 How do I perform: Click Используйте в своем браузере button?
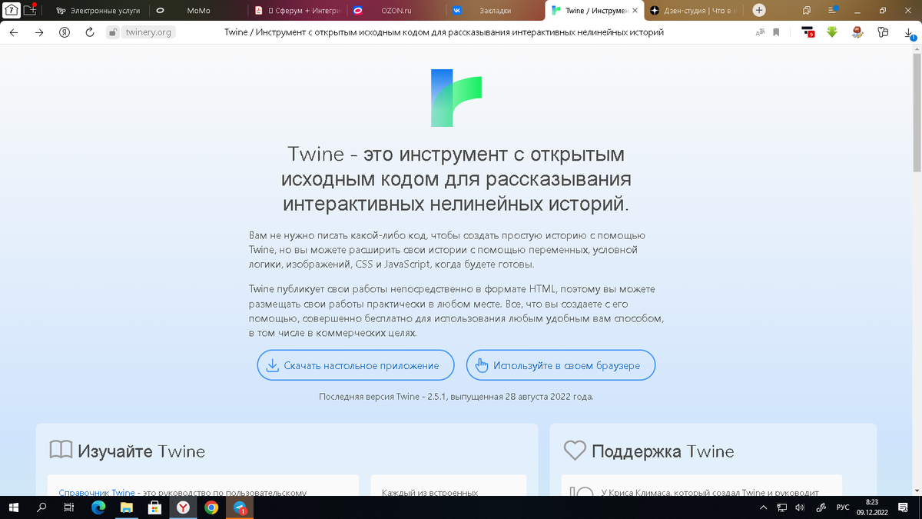pos(561,365)
